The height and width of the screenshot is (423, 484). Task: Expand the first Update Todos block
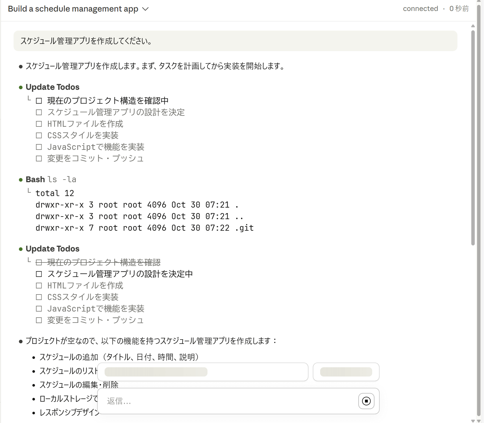[x=52, y=87]
